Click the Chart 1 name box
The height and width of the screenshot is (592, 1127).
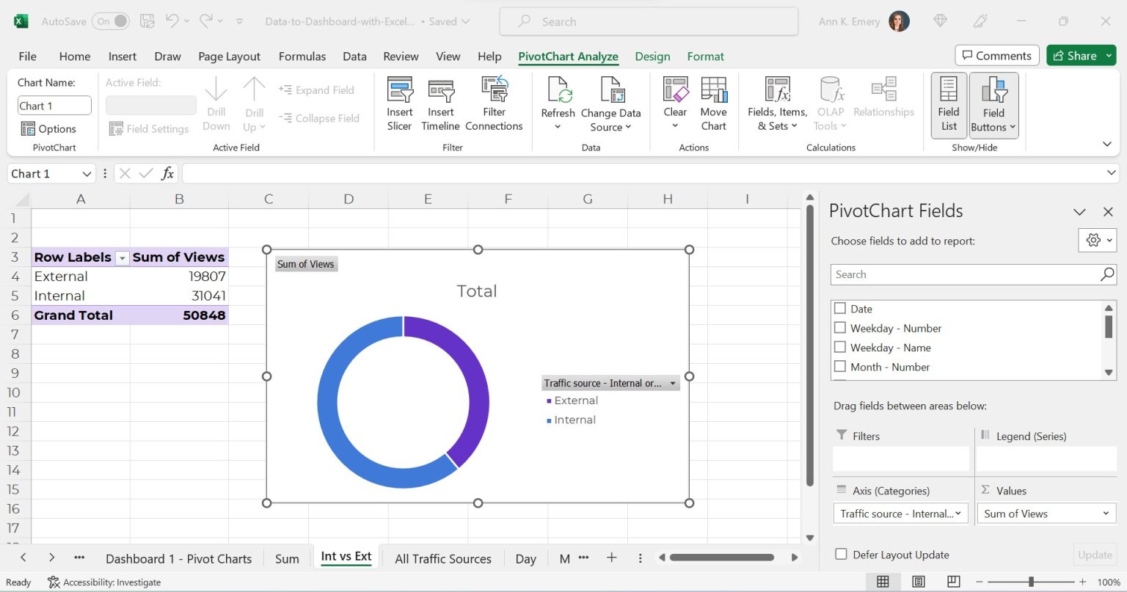(54, 105)
